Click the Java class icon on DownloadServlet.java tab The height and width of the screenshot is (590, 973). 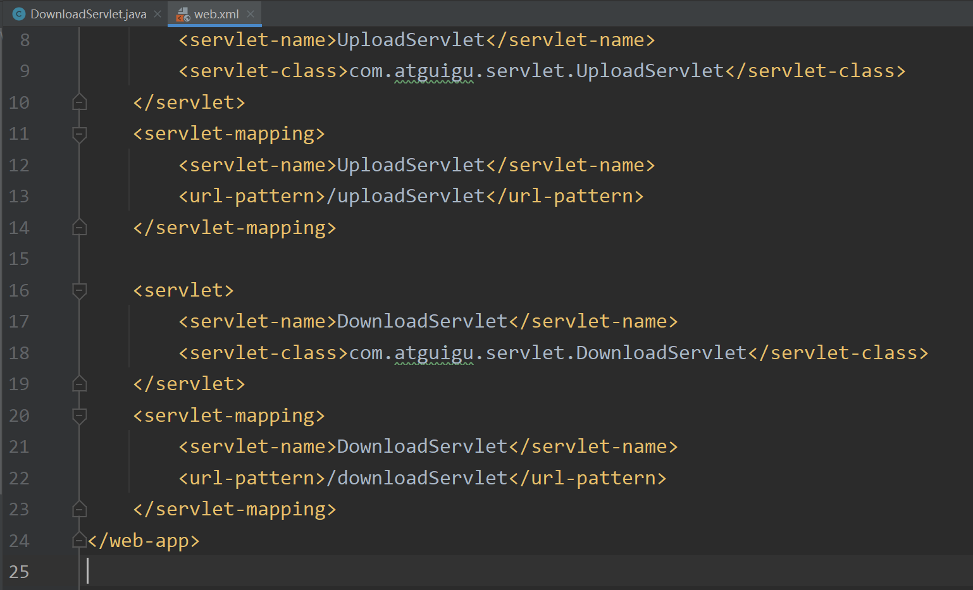[x=19, y=14]
